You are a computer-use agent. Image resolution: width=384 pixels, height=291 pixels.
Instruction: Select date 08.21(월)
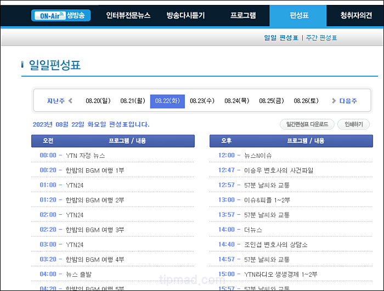133,101
